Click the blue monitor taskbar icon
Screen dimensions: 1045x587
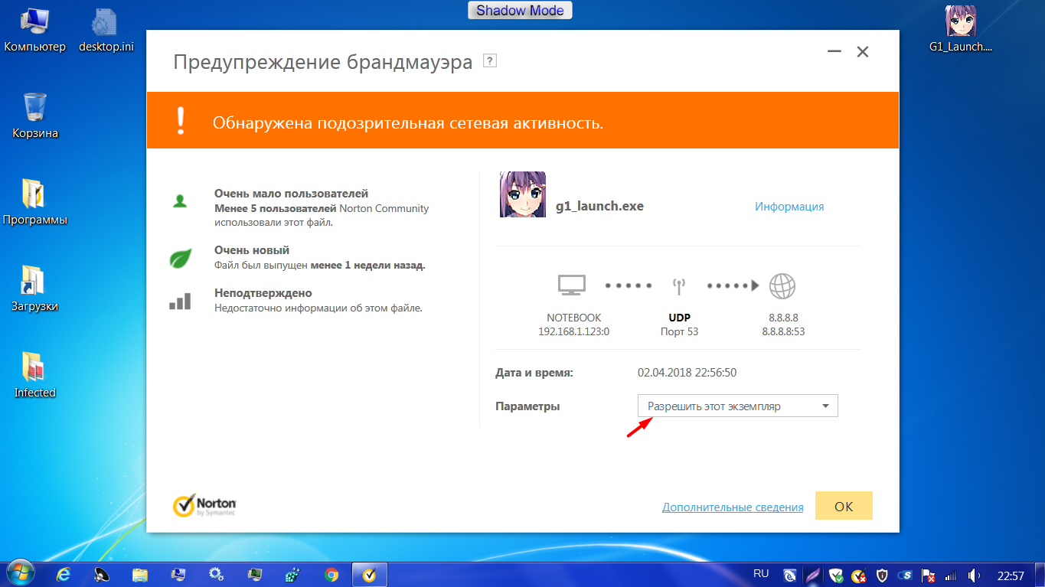(x=178, y=574)
